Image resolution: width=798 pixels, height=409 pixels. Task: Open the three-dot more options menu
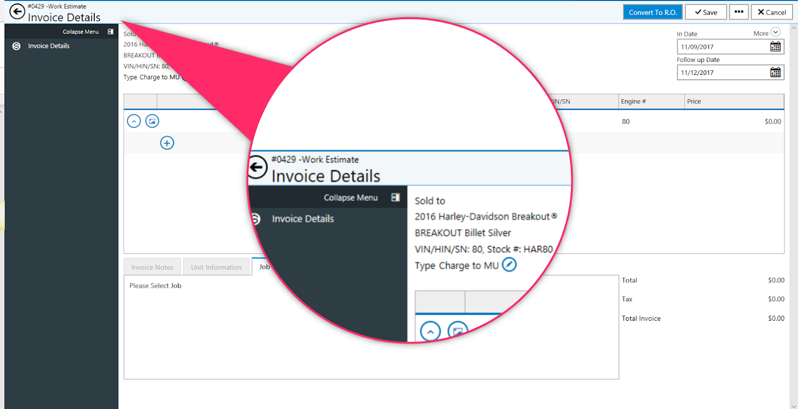coord(739,12)
